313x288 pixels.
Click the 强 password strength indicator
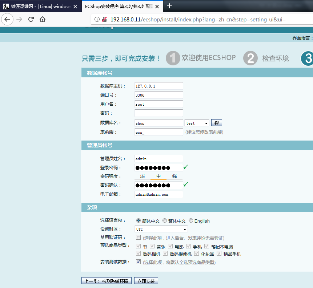click(174, 176)
